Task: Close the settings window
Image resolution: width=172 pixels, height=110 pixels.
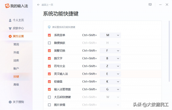Action: [167, 5]
